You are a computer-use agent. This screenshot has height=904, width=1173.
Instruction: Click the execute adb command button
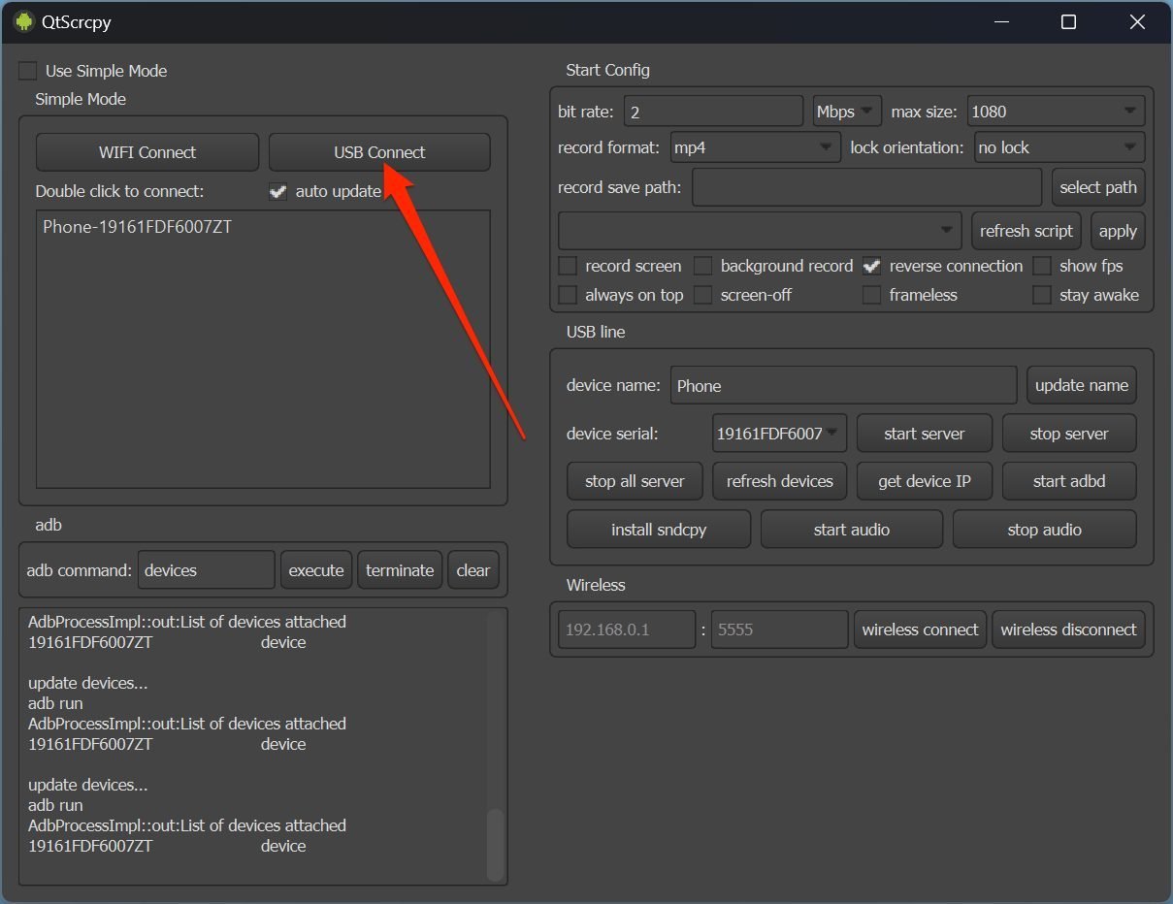316,570
